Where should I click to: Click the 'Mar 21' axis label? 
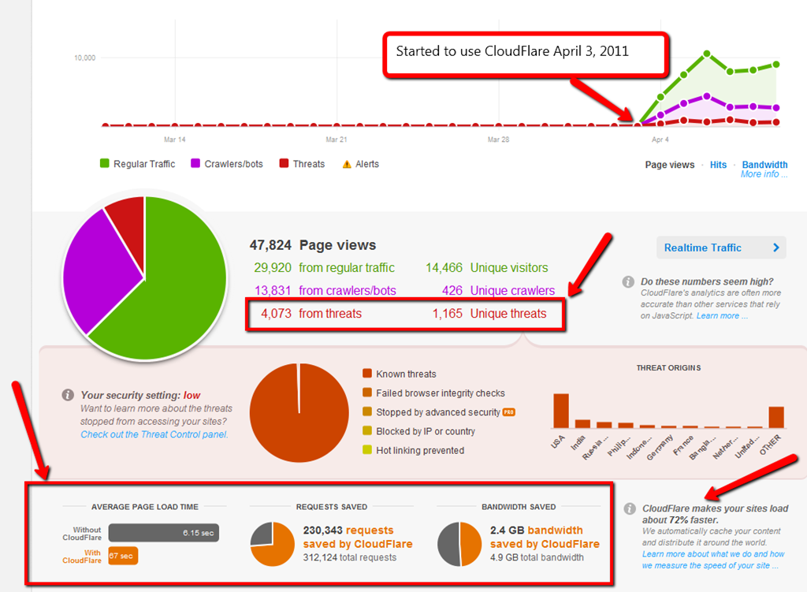(x=337, y=140)
